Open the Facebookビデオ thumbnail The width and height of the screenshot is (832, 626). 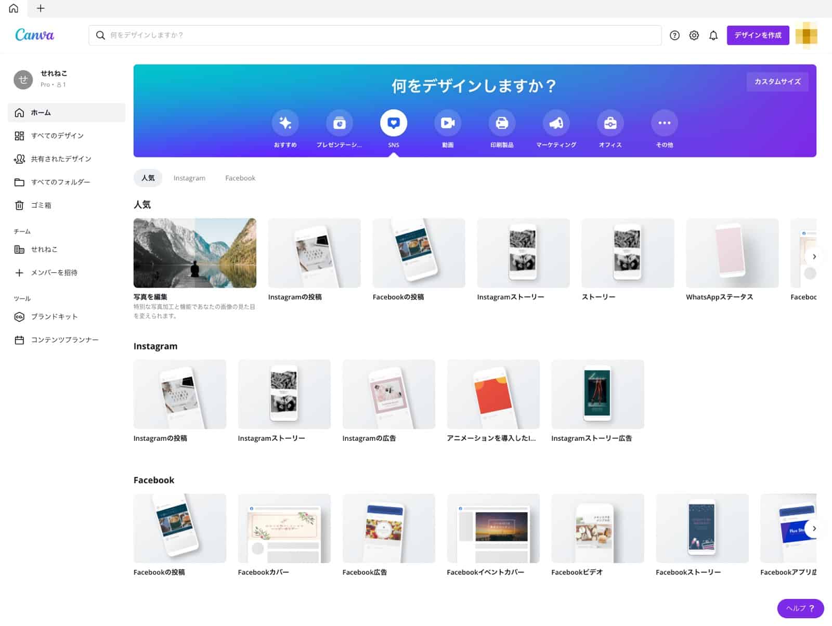point(598,528)
